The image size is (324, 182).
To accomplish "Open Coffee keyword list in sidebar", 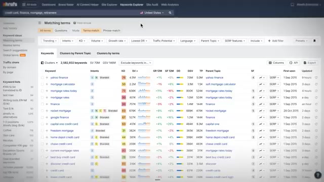I will (7, 130).
